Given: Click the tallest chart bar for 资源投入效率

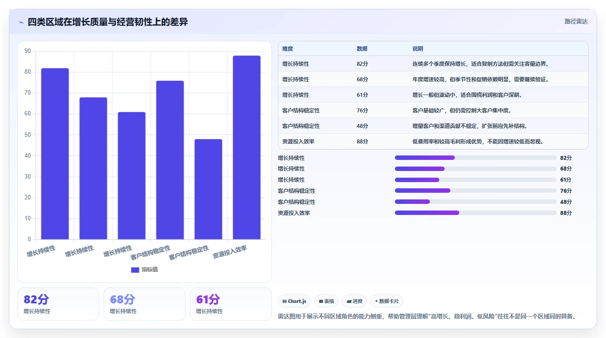Looking at the screenshot, I should 247,147.
